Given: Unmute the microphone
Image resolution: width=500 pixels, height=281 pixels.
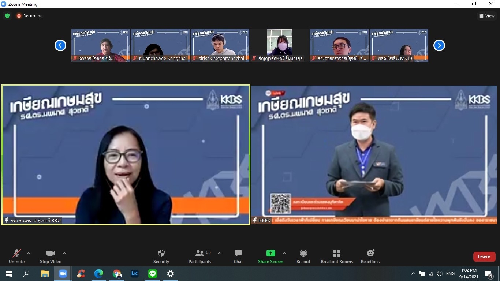Looking at the screenshot, I should 16,256.
